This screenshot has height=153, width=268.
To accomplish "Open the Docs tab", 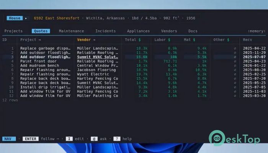I will (x=193, y=31).
